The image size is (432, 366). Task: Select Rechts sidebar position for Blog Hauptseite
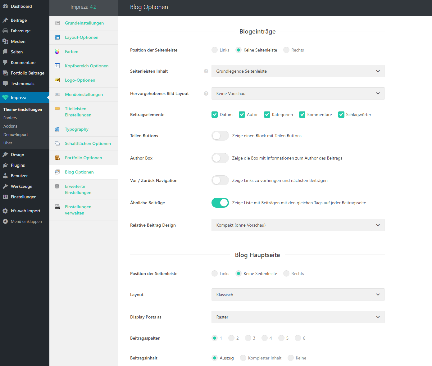click(x=286, y=273)
